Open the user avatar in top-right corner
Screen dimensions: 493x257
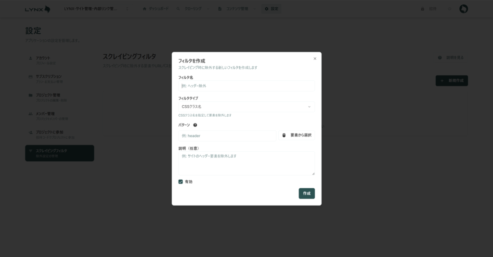point(464,9)
